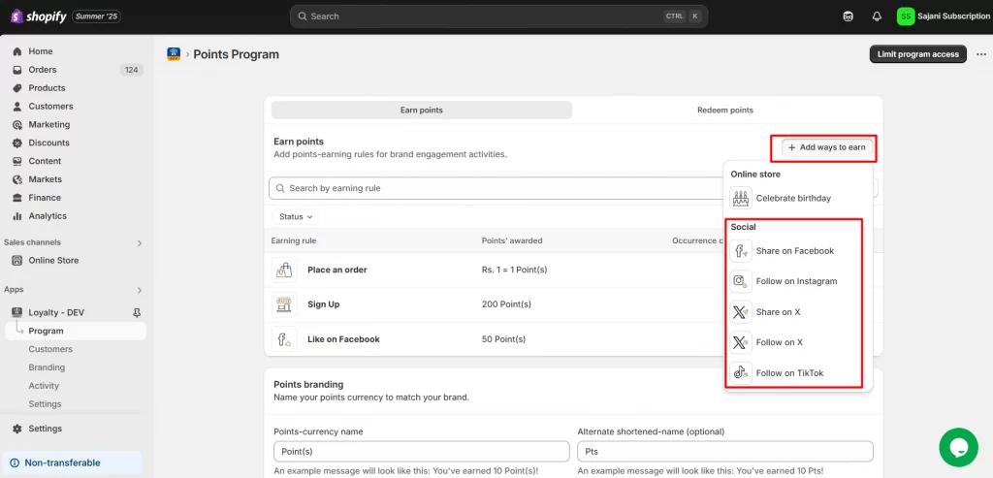Click the Share on X icon
The image size is (993, 478).
(x=740, y=312)
